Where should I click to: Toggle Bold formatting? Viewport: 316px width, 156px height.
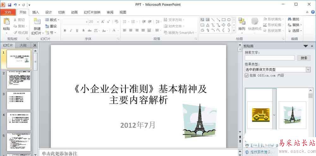pyautogui.click(x=65, y=31)
